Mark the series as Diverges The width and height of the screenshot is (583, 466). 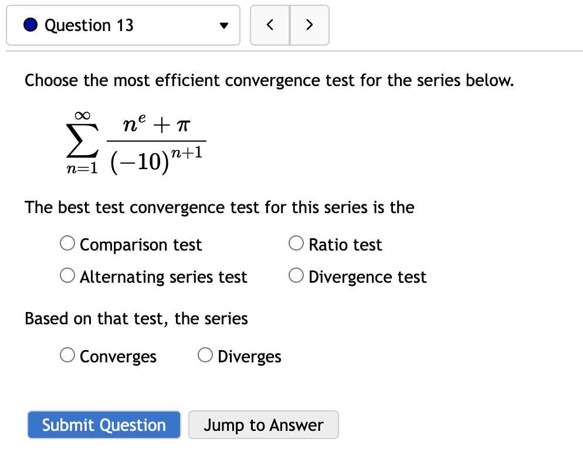tap(205, 354)
